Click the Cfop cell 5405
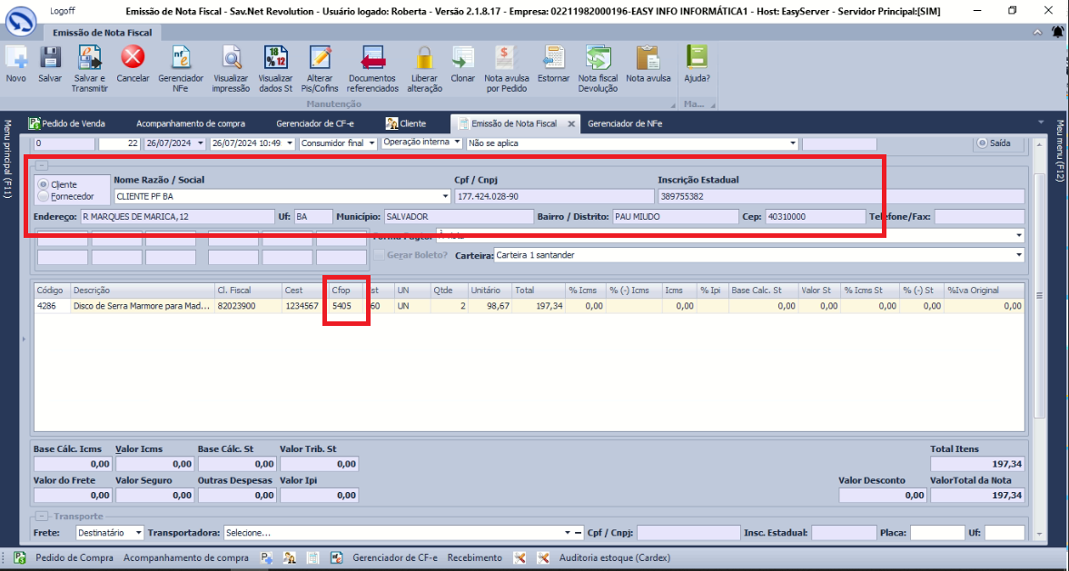Viewport: 1069px width, 571px height. (346, 307)
